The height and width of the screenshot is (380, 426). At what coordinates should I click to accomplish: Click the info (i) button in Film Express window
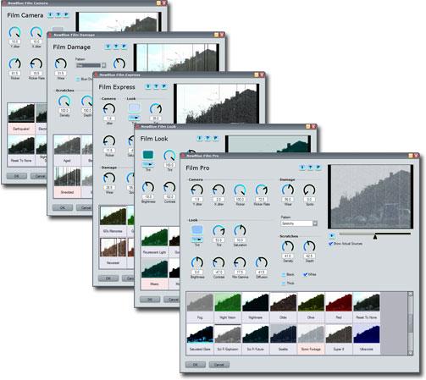tap(148, 86)
